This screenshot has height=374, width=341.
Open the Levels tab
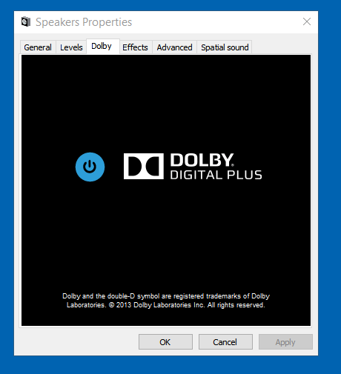click(x=71, y=47)
